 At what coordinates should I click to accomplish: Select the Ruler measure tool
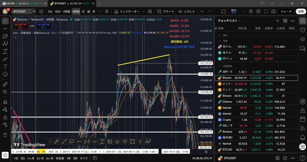pos(5,84)
